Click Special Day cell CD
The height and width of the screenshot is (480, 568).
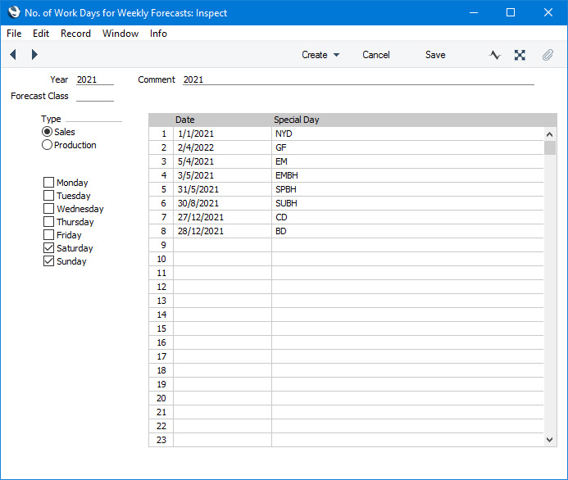tap(407, 217)
